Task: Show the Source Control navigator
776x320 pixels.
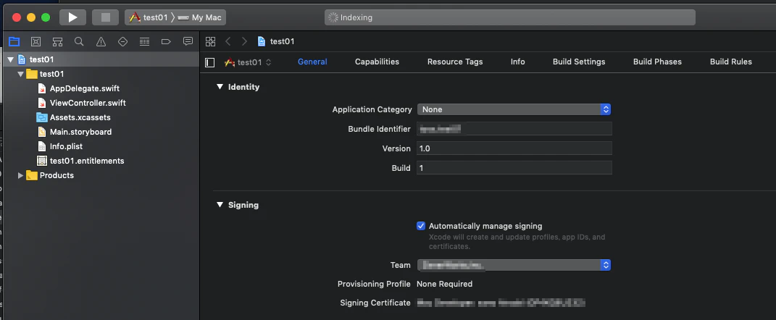Action: [x=36, y=41]
